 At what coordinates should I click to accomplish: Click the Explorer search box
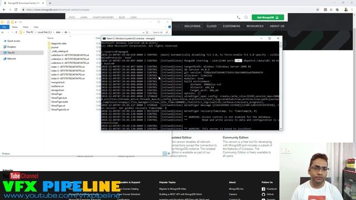pyautogui.click(x=160, y=32)
